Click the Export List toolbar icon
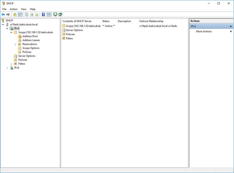The width and height of the screenshot is (234, 173). (37, 14)
